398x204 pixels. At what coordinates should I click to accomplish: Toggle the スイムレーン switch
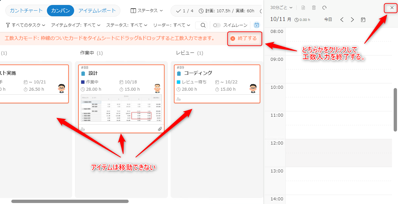[217, 25]
